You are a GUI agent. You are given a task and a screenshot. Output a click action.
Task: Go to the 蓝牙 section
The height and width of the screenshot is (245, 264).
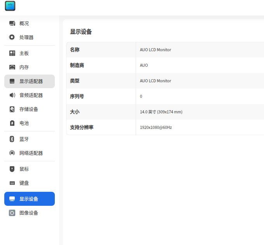pos(30,139)
